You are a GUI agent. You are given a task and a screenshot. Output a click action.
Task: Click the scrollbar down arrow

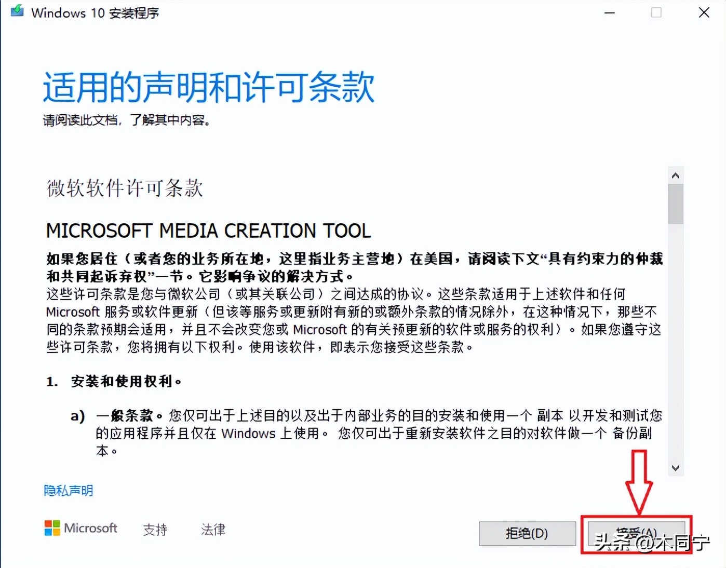pos(676,467)
